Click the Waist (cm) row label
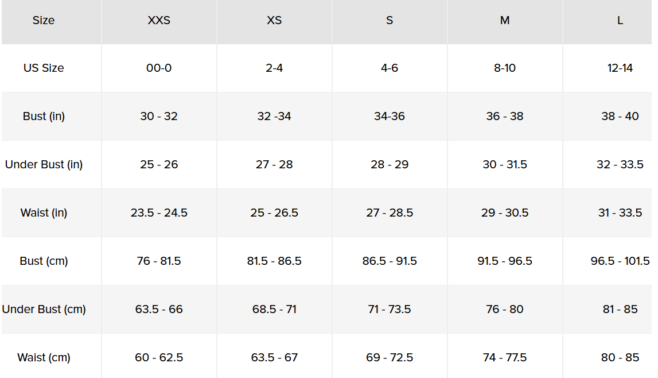This screenshot has width=658, height=378. click(x=44, y=357)
